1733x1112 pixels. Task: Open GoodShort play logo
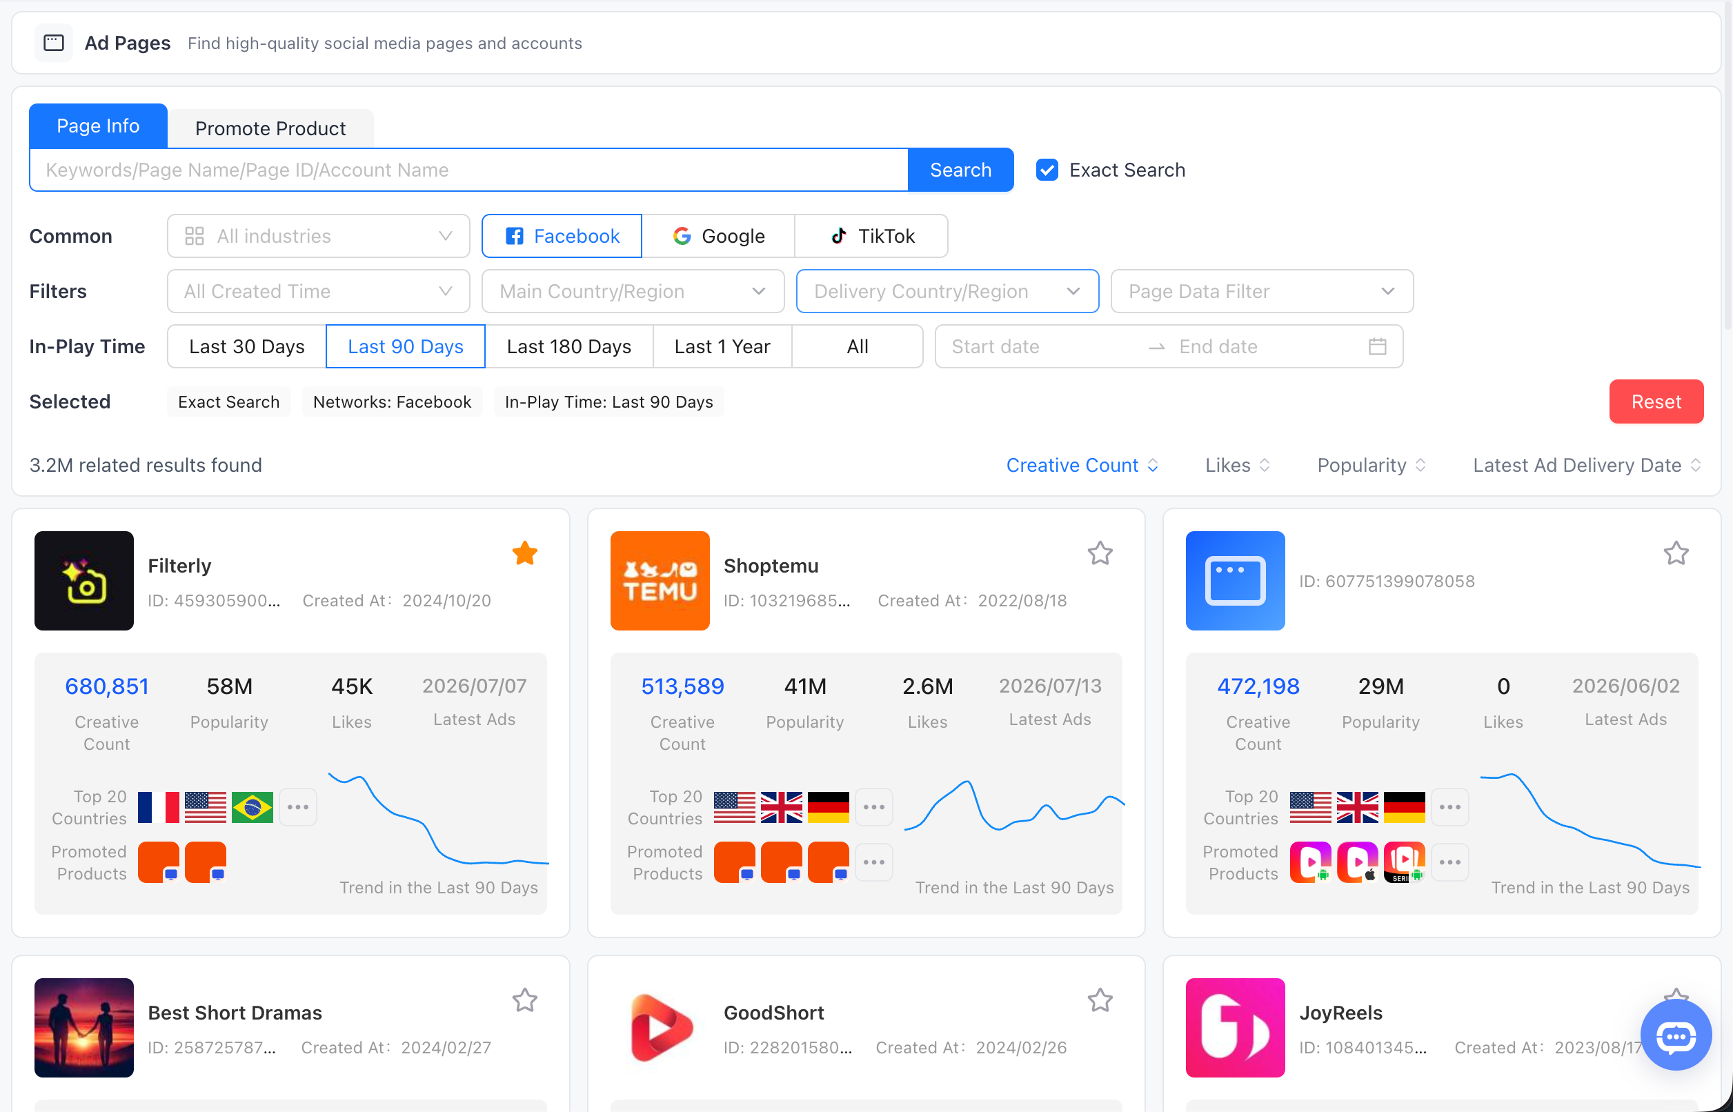tap(660, 1028)
